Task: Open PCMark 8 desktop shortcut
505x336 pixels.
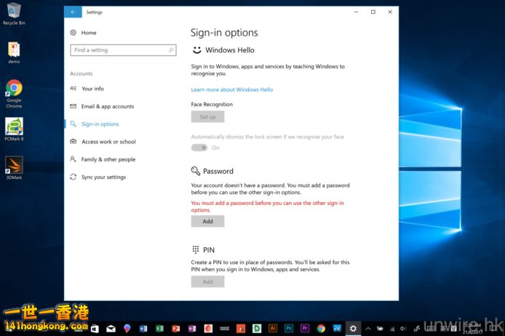Action: click(x=14, y=129)
